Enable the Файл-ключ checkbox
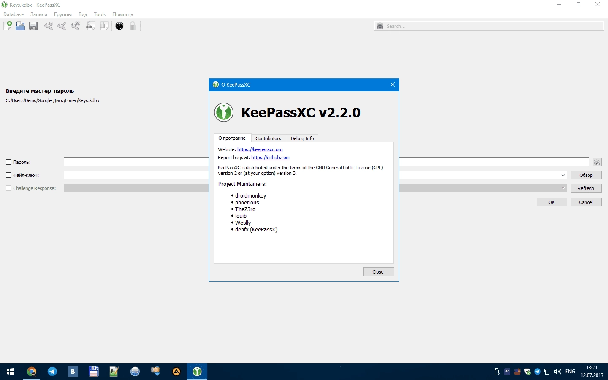Screen dimensions: 608x380 pos(8,175)
